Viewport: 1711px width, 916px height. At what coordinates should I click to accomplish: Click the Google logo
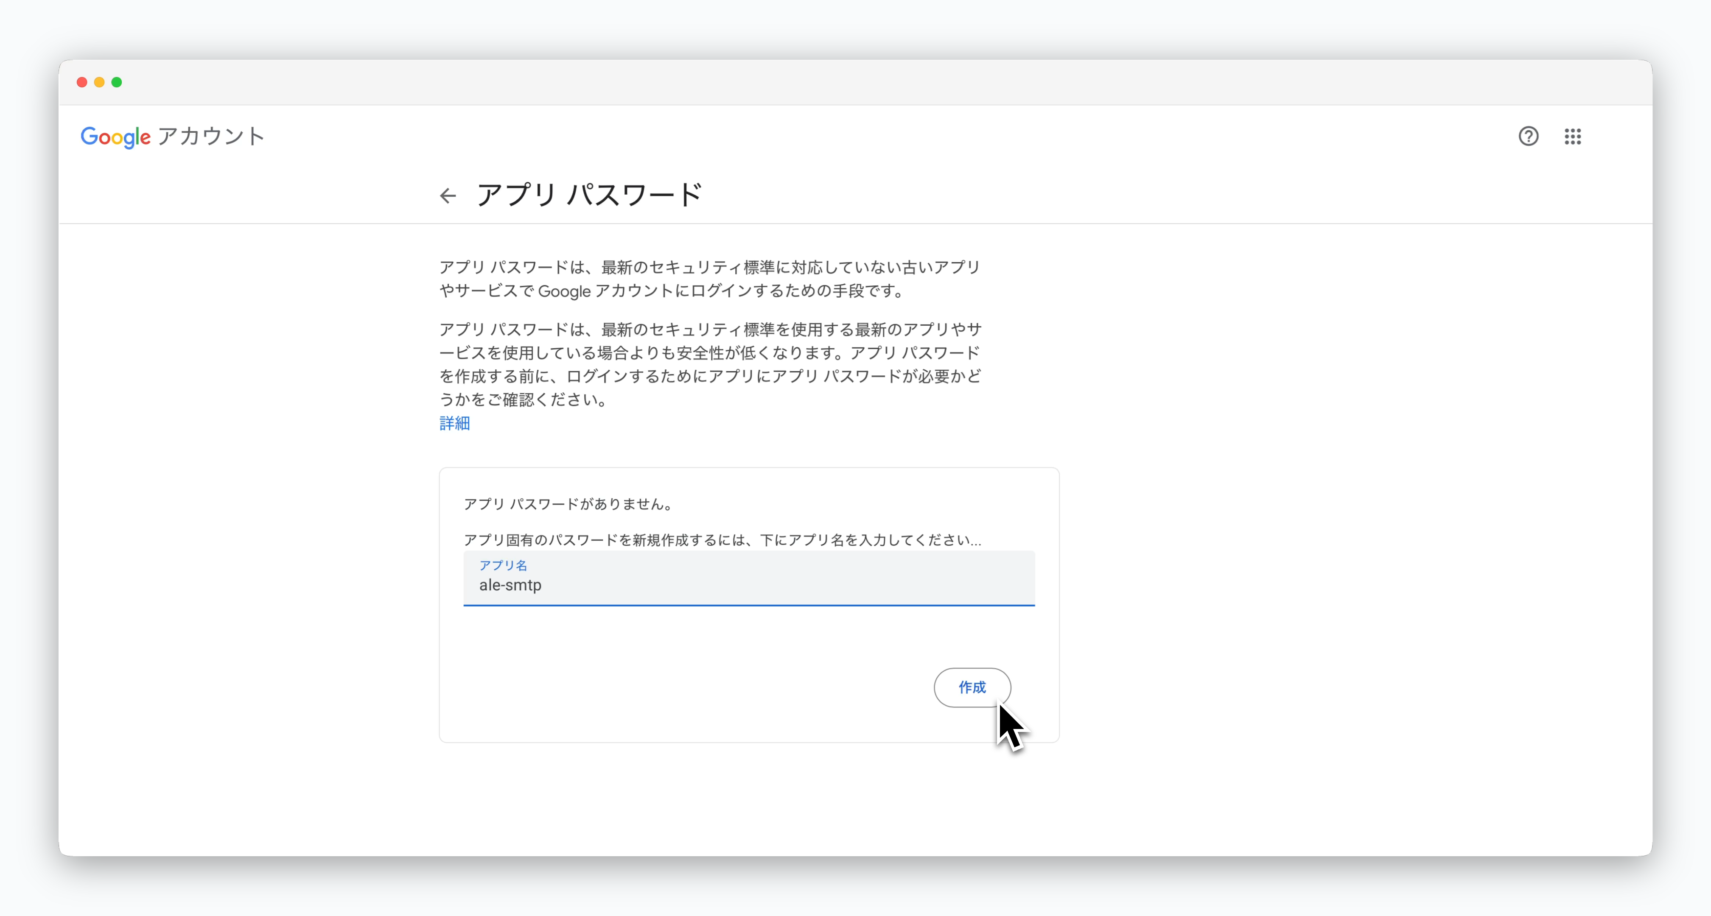[x=115, y=137]
